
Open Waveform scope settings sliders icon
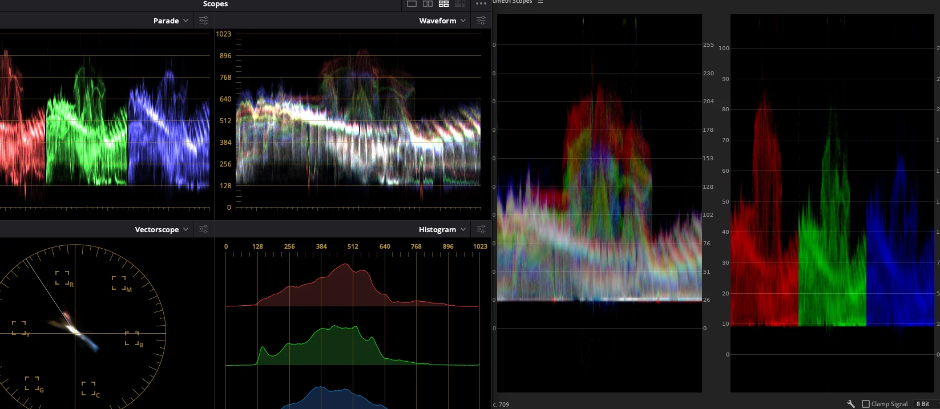481,21
